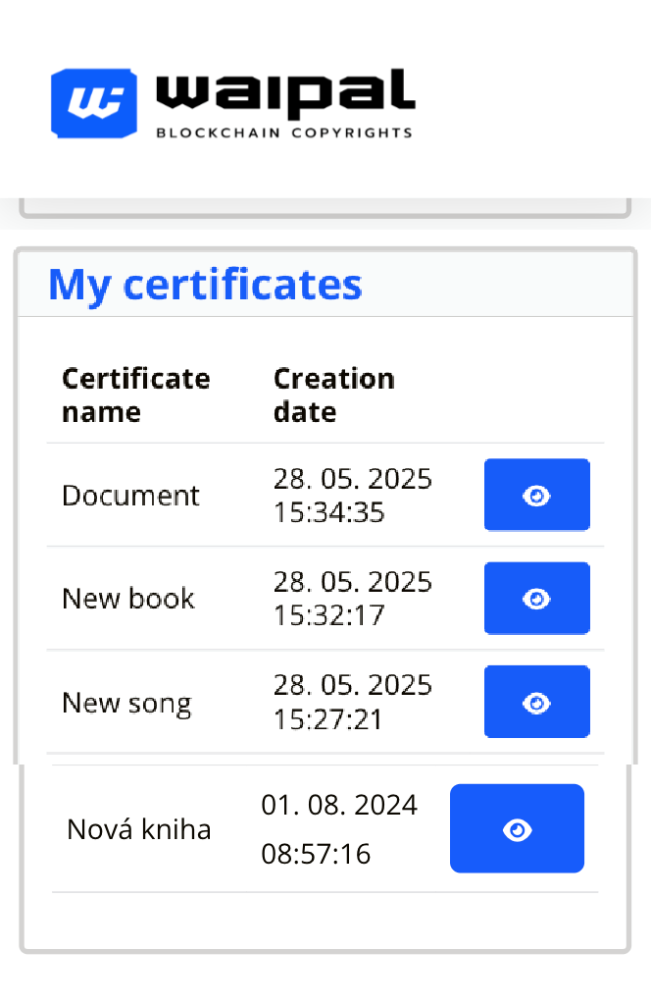Image resolution: width=651 pixels, height=1003 pixels.
Task: View the Document certificate via eye icon
Action: tap(536, 495)
